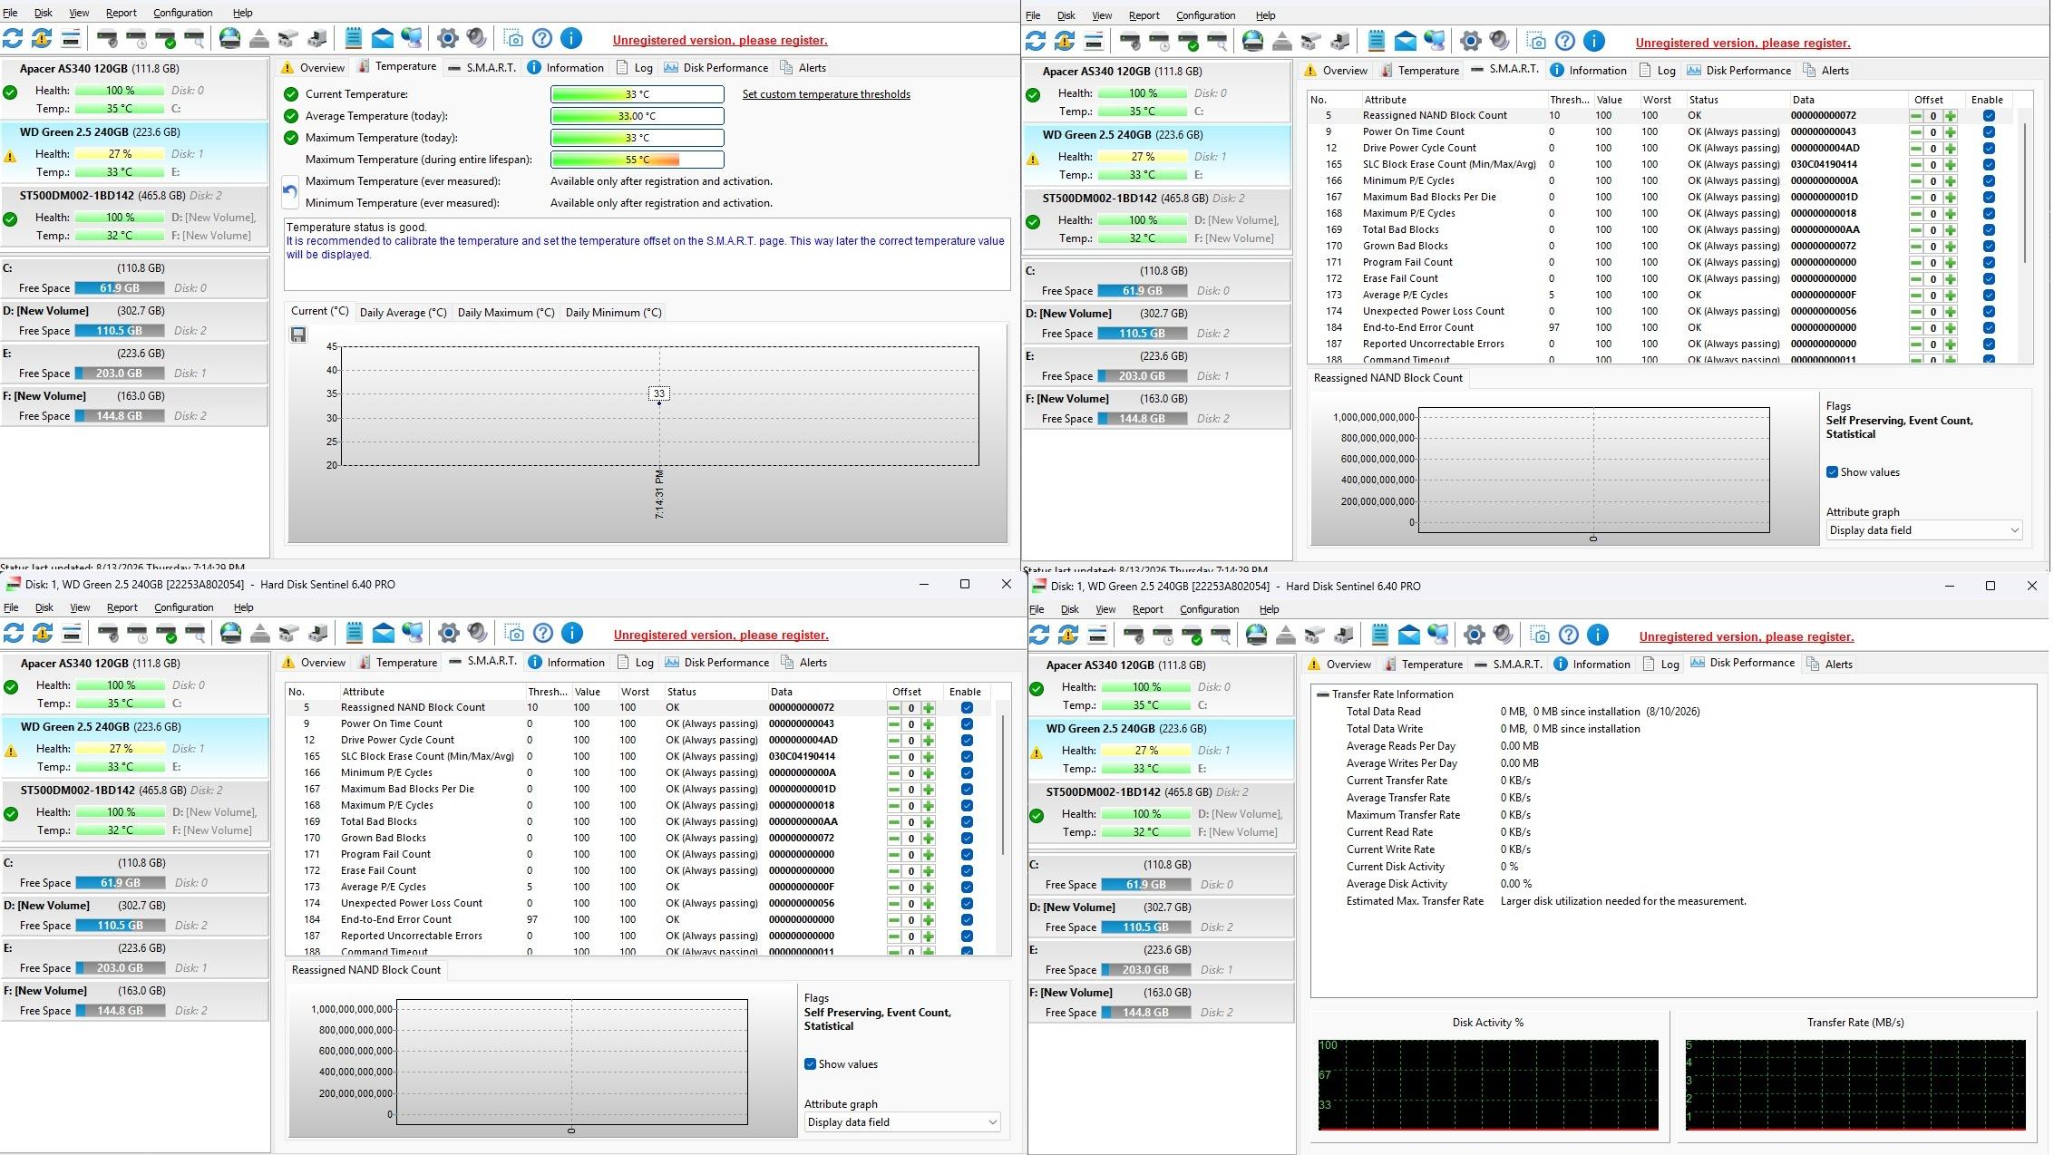2054x1155 pixels.
Task: Click WD Green 27 % health bar, bottom-right window
Action: click(1146, 751)
